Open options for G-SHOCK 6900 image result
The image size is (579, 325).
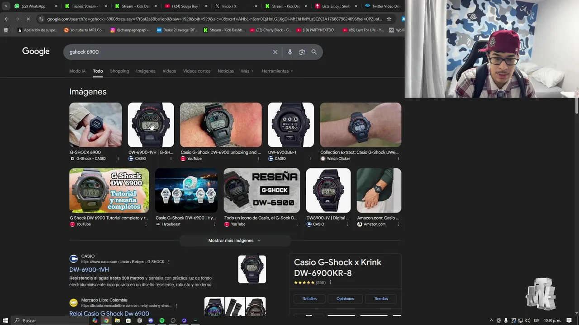pyautogui.click(x=119, y=158)
